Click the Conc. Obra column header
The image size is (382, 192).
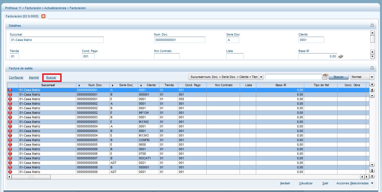tap(352, 85)
